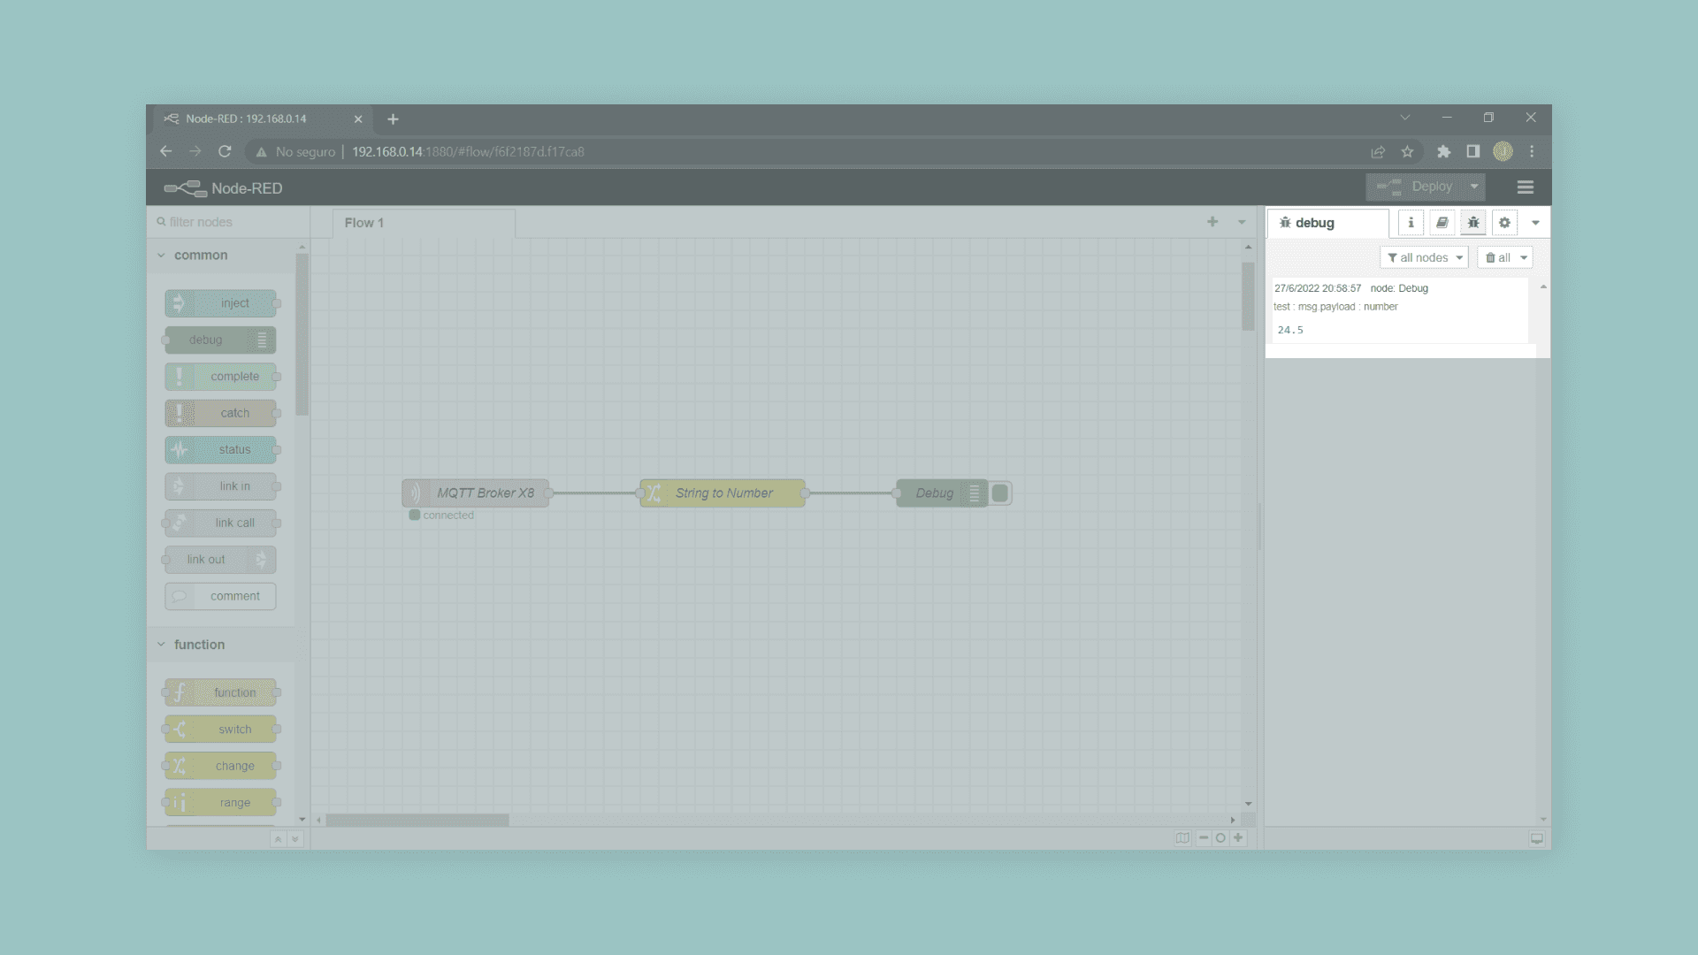The width and height of the screenshot is (1698, 955).
Task: Open the info sidebar tab icon
Action: (x=1411, y=223)
